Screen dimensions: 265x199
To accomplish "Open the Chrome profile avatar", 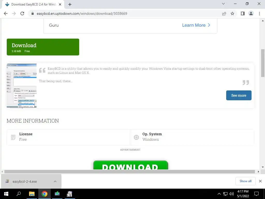I will (251, 13).
